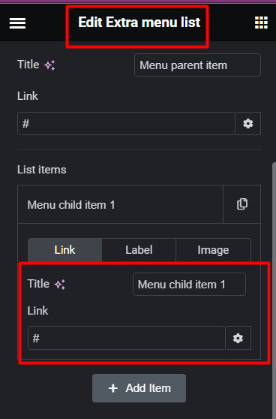Focus the child item Link URL field
The width and height of the screenshot is (276, 419).
[x=127, y=338]
